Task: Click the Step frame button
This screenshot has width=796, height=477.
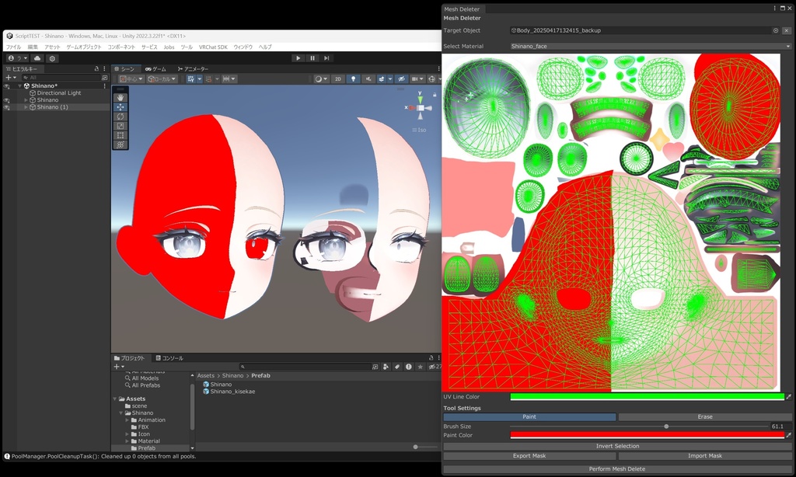Action: (x=326, y=58)
